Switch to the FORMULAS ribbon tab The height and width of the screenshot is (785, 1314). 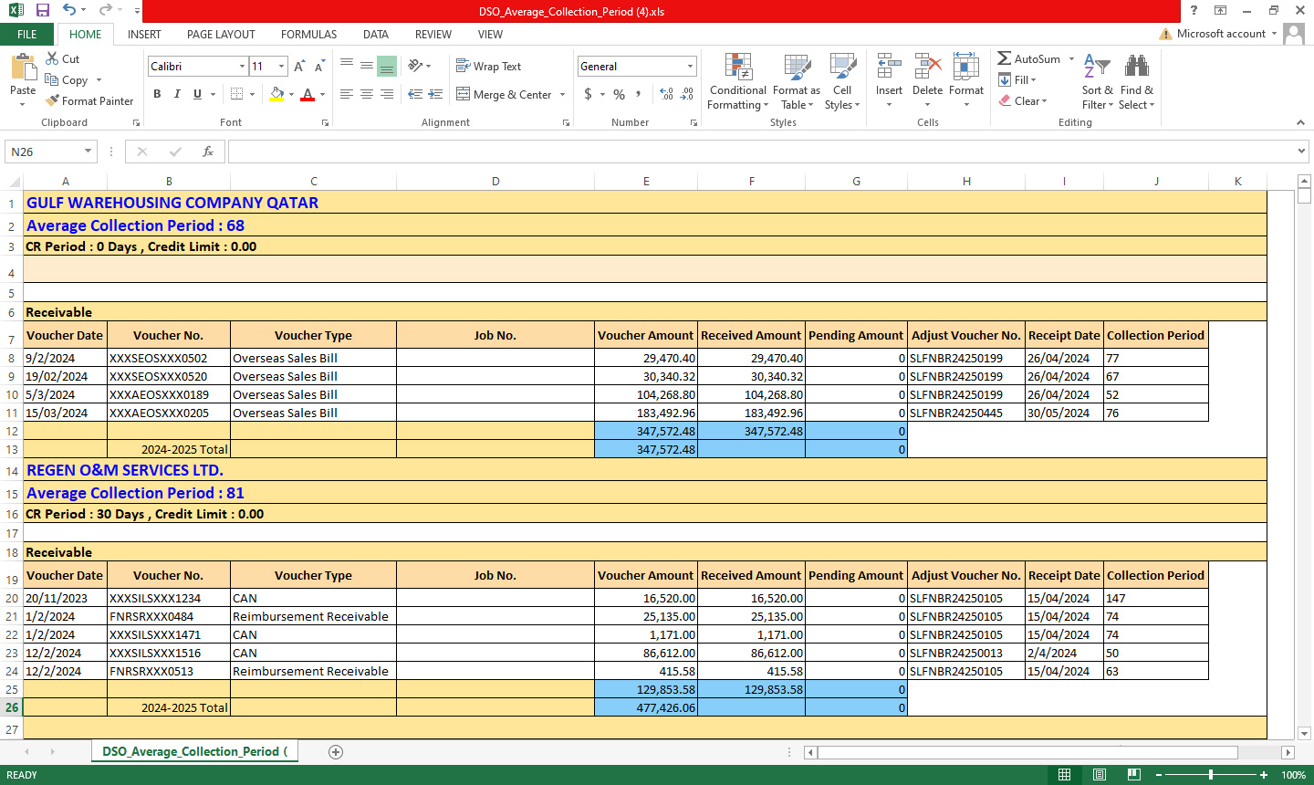pyautogui.click(x=308, y=35)
